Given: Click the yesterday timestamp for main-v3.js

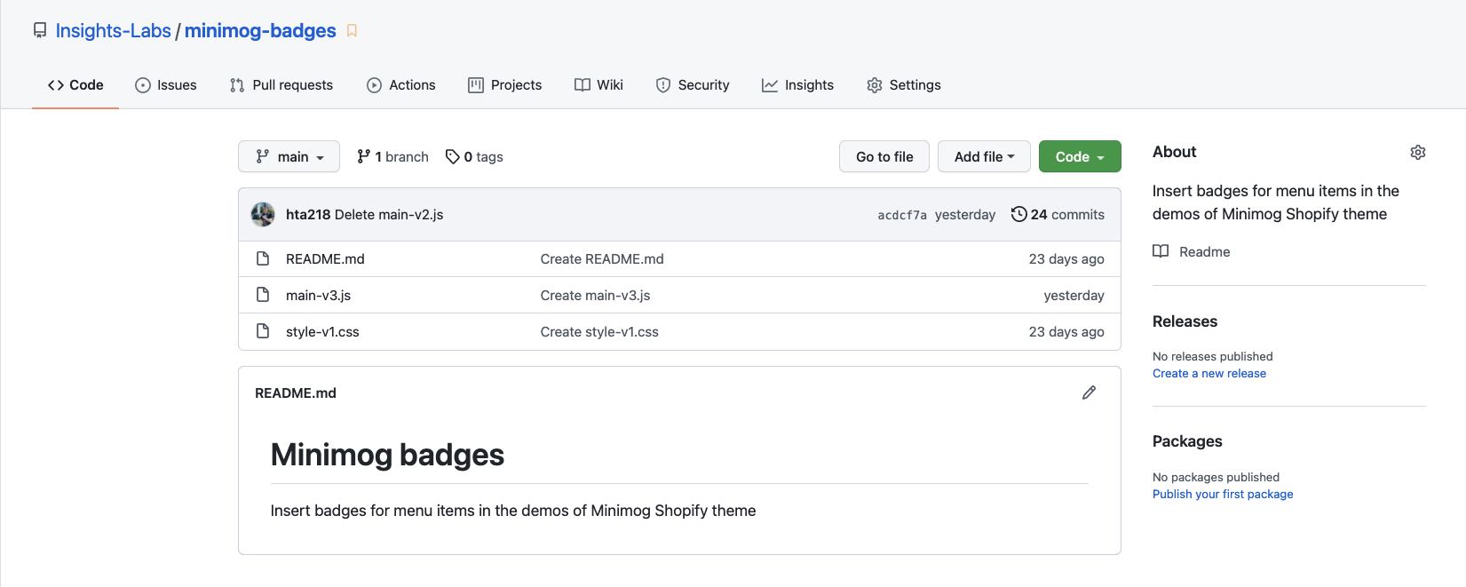Looking at the screenshot, I should pyautogui.click(x=1074, y=296).
